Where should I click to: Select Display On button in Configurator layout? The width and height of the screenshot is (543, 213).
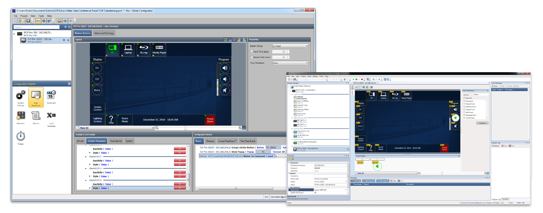click(97, 68)
